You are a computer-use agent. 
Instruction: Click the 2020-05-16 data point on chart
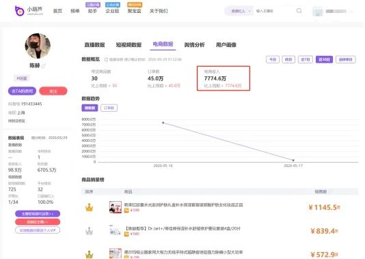tap(163, 123)
